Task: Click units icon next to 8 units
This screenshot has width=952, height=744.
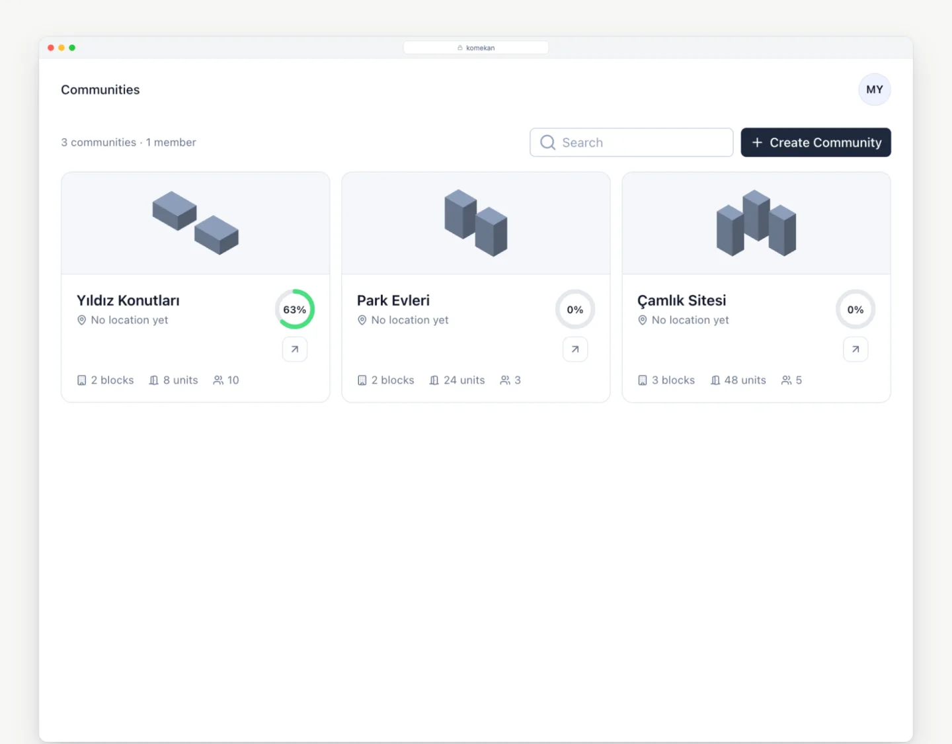Action: [154, 380]
